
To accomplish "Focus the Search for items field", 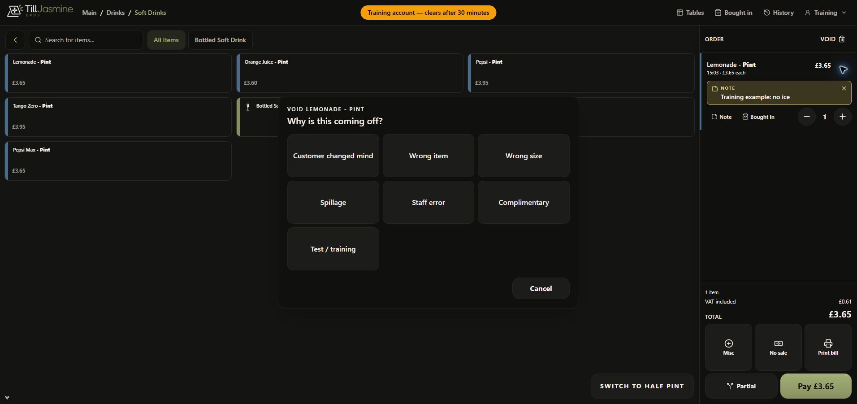I will (x=86, y=40).
